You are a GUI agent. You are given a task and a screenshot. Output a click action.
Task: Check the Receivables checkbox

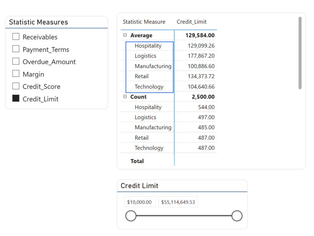[x=16, y=37]
